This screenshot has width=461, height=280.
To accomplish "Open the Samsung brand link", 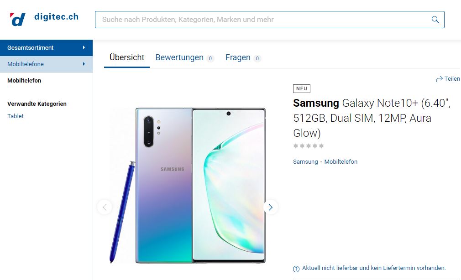I will point(305,161).
